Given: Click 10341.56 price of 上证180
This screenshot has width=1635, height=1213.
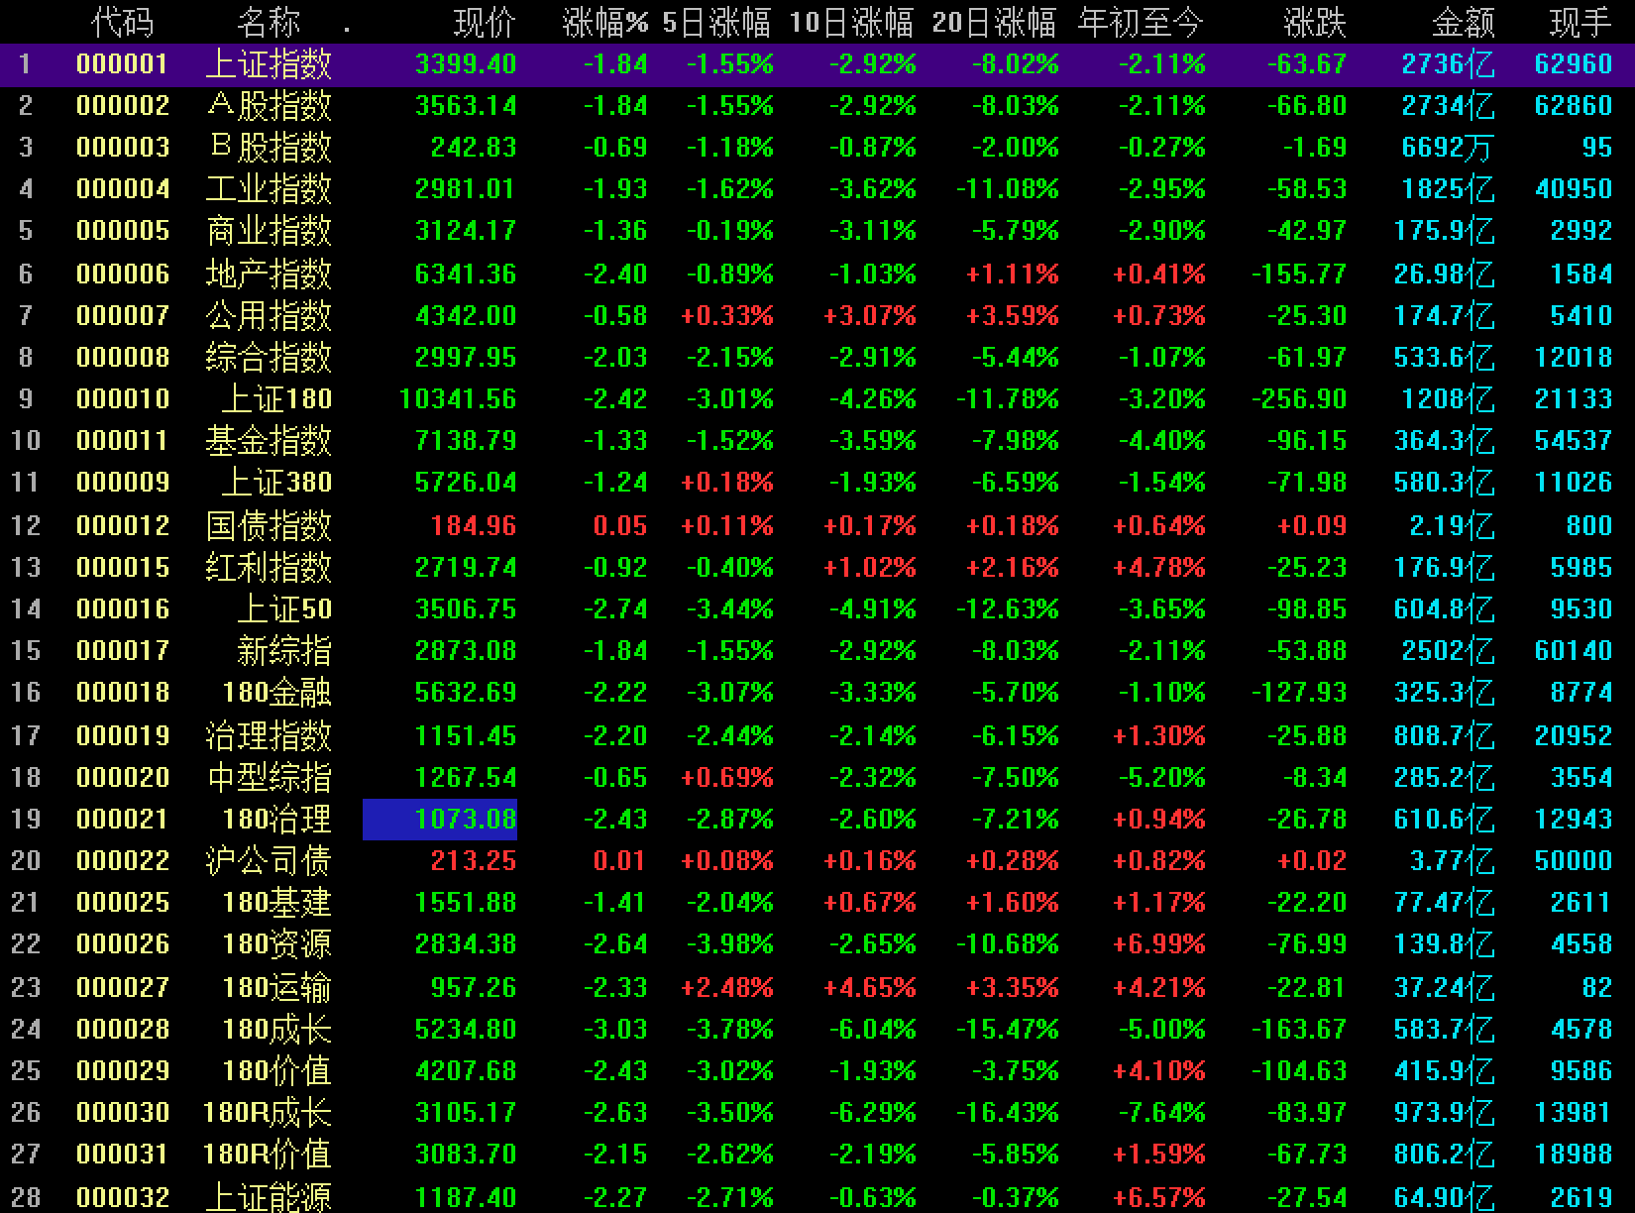Looking at the screenshot, I should (x=458, y=399).
